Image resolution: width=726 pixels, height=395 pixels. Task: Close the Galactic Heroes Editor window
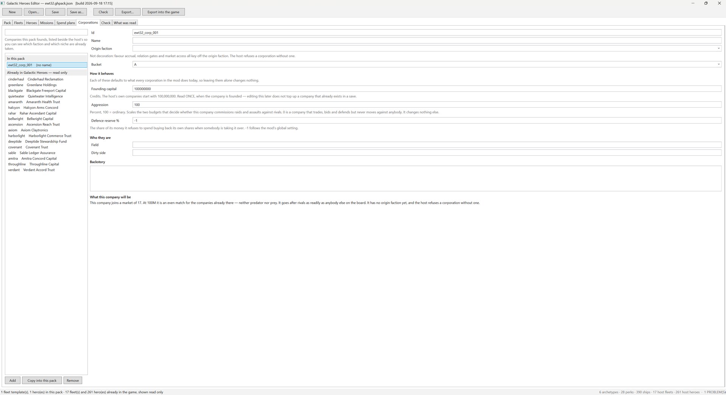719,3
